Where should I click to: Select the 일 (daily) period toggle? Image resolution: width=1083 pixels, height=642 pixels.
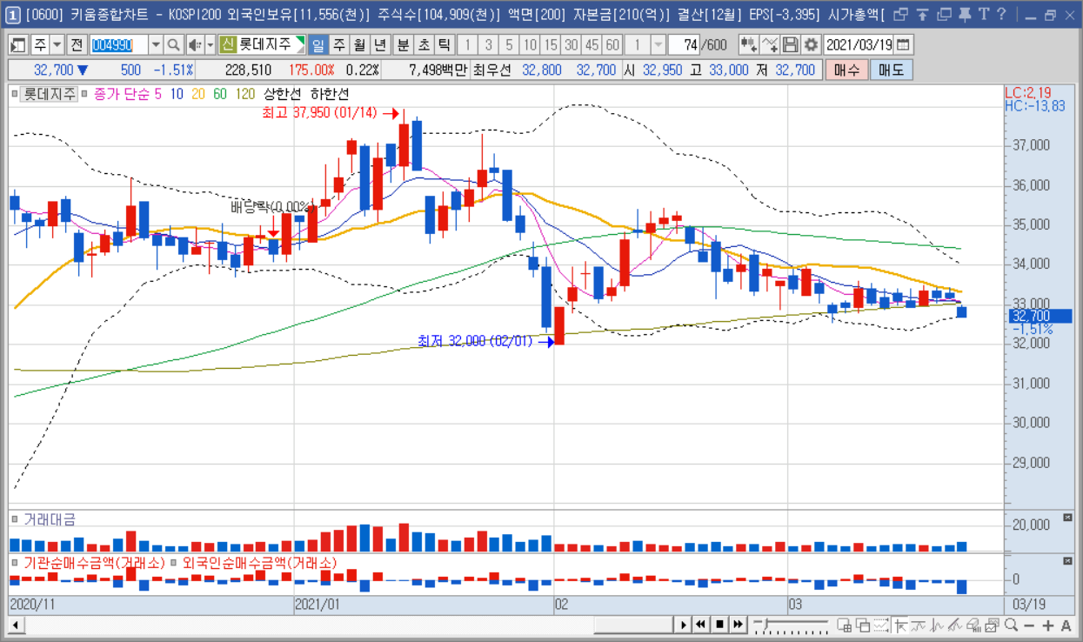(x=318, y=45)
